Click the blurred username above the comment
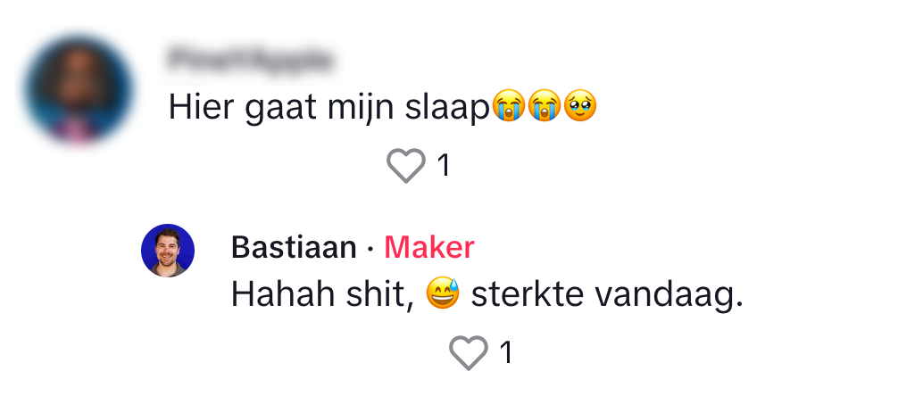Image resolution: width=923 pixels, height=396 pixels. click(250, 62)
